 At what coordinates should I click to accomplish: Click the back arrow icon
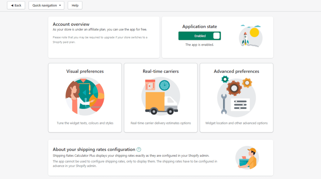[x=12, y=5]
